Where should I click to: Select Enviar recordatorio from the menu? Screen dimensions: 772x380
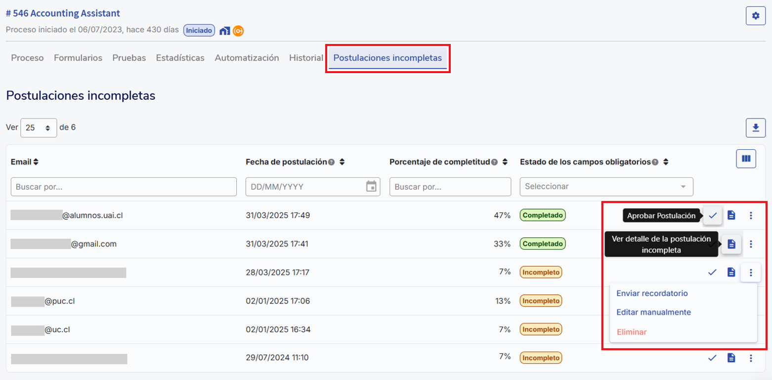(x=652, y=293)
